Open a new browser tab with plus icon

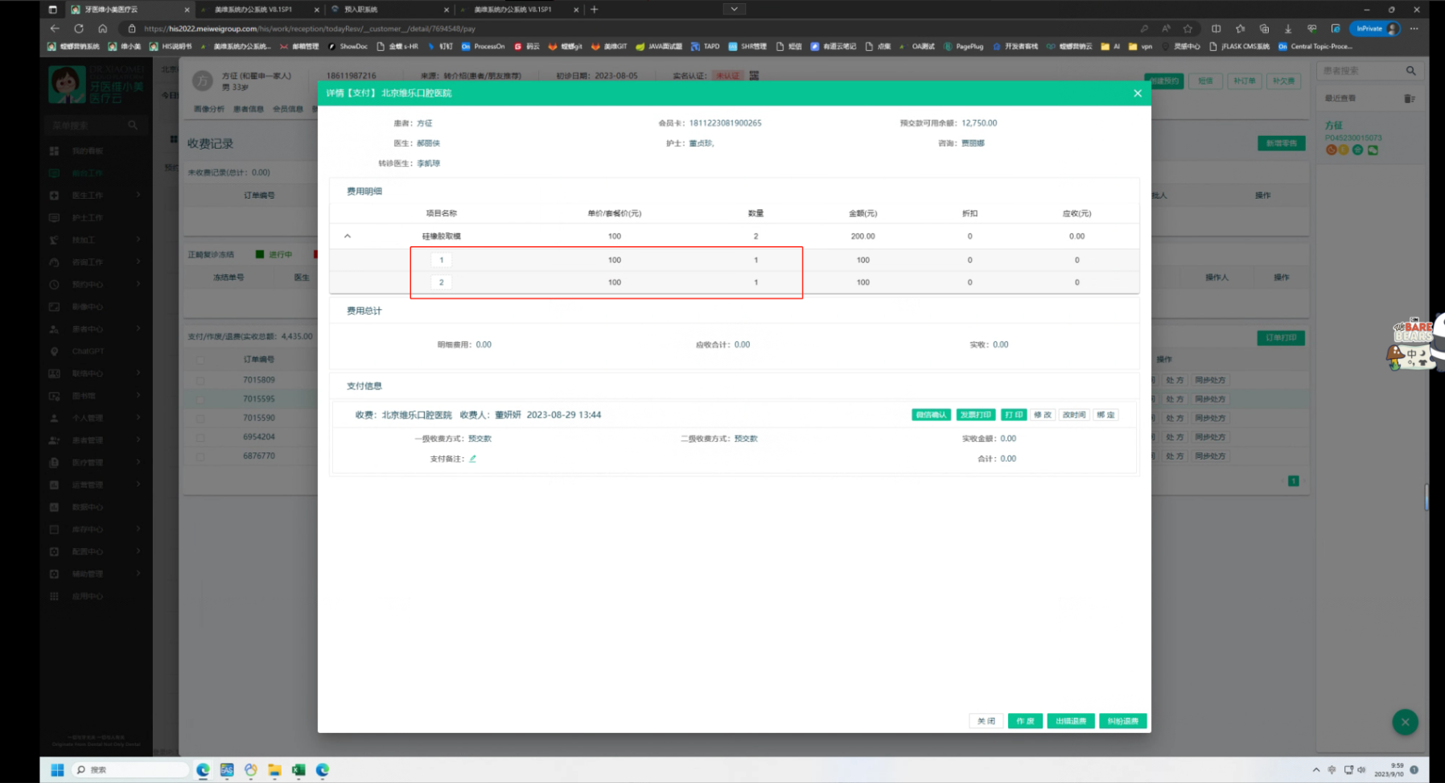pyautogui.click(x=595, y=10)
